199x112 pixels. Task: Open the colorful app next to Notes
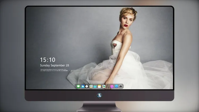point(104,86)
